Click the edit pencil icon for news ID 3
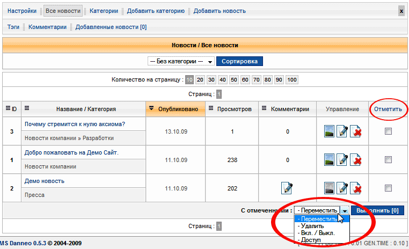Viewport: 409px width, 249px height. point(343,131)
